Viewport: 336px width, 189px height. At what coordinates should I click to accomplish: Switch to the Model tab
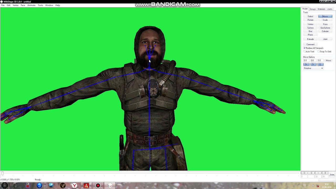point(305,9)
